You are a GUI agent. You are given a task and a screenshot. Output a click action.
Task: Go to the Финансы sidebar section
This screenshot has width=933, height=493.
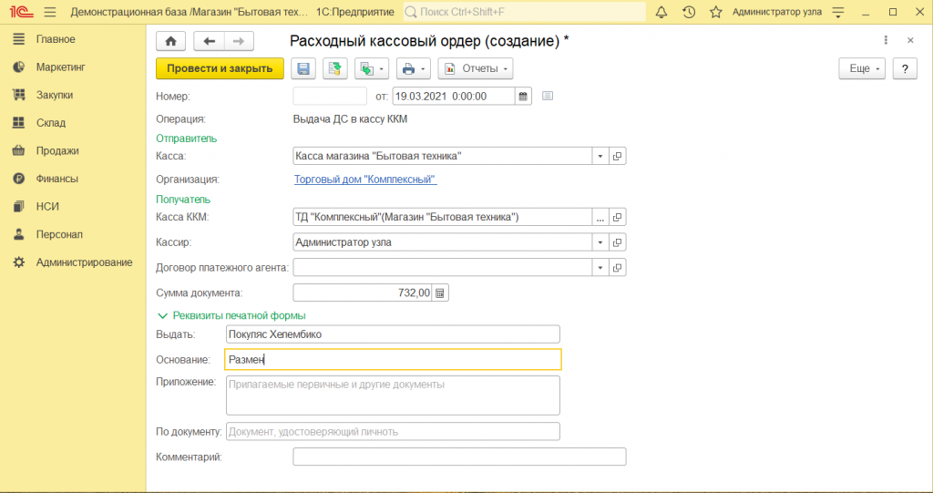(56, 179)
